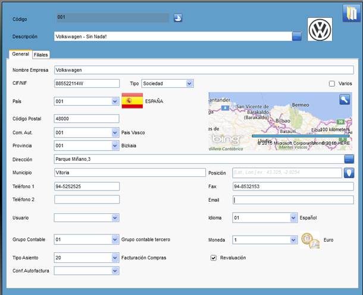Click the Email input field

(293, 200)
